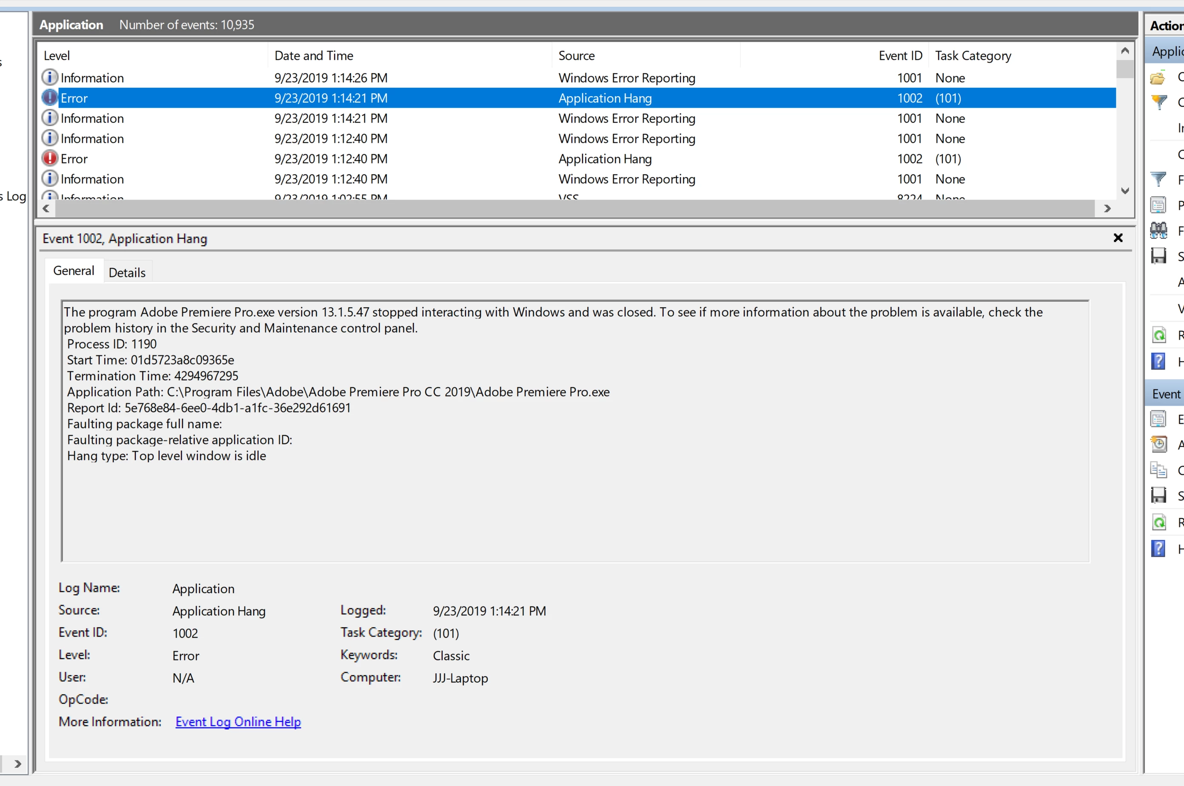
Task: Sort events by the Date and Time column
Action: [x=314, y=56]
